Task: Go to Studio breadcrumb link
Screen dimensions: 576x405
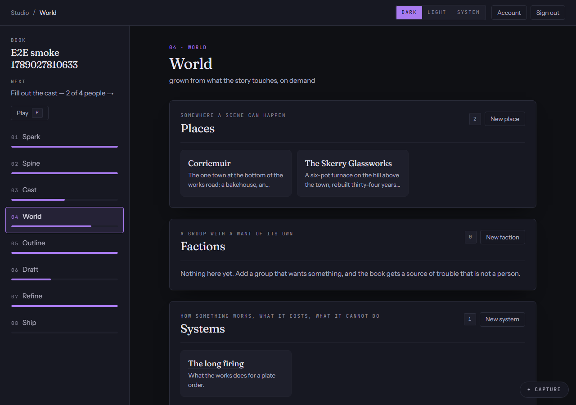Action: click(20, 13)
